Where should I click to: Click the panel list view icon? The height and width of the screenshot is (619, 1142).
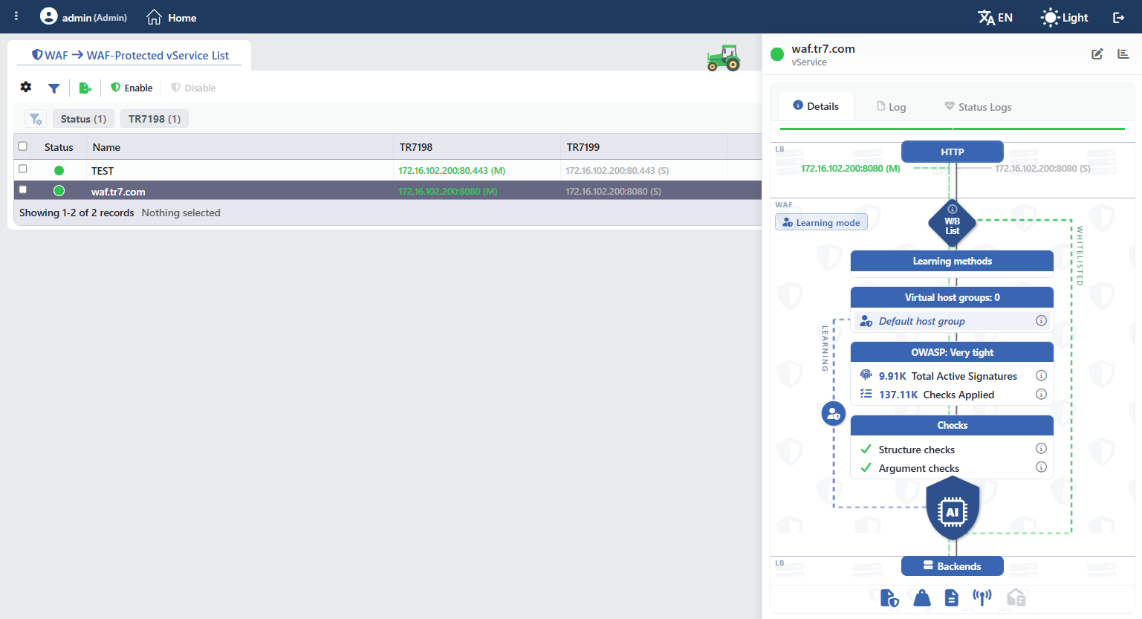coord(1123,54)
